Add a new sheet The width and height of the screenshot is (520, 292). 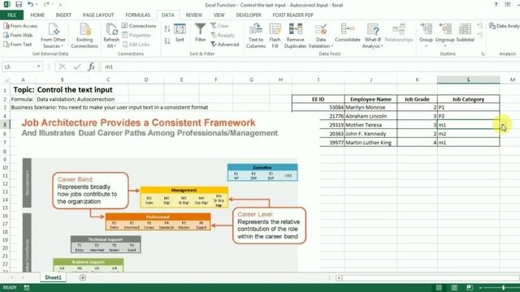[x=83, y=277]
